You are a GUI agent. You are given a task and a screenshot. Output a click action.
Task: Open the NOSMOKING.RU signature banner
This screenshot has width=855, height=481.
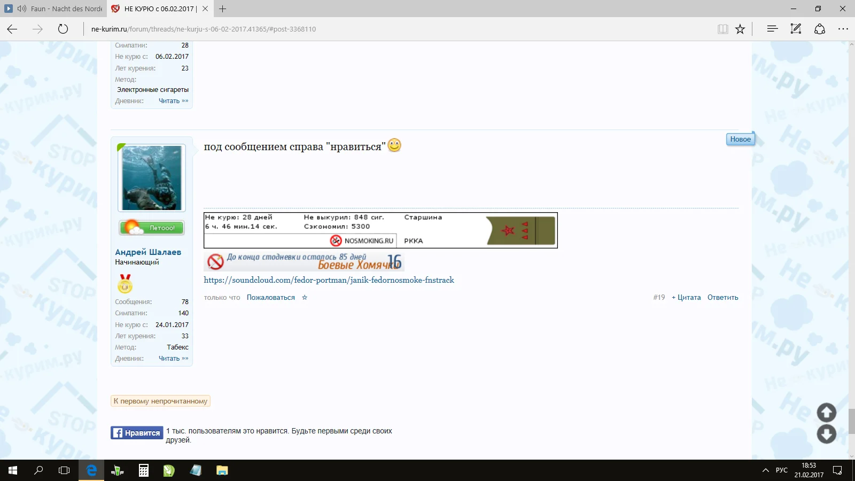[x=380, y=230]
